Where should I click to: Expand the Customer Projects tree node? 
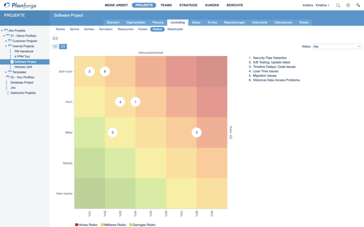(6, 41)
